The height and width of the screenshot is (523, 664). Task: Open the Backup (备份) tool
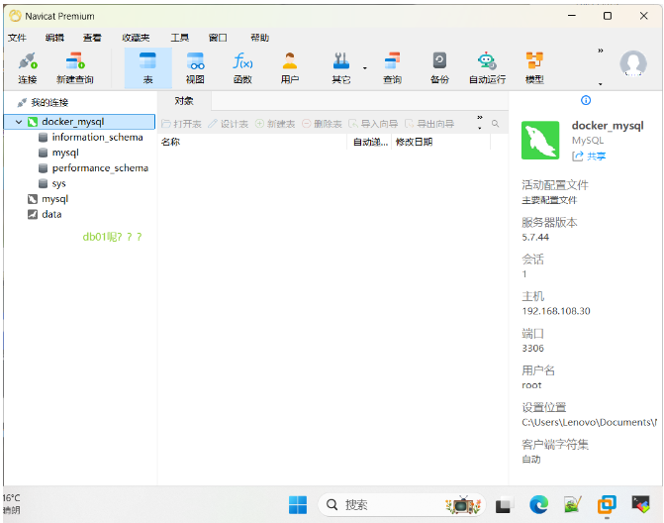(x=439, y=68)
